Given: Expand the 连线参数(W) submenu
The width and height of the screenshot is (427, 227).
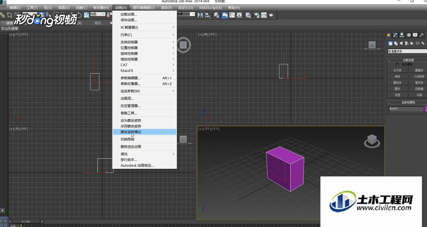Looking at the screenshot, I should point(145,91).
